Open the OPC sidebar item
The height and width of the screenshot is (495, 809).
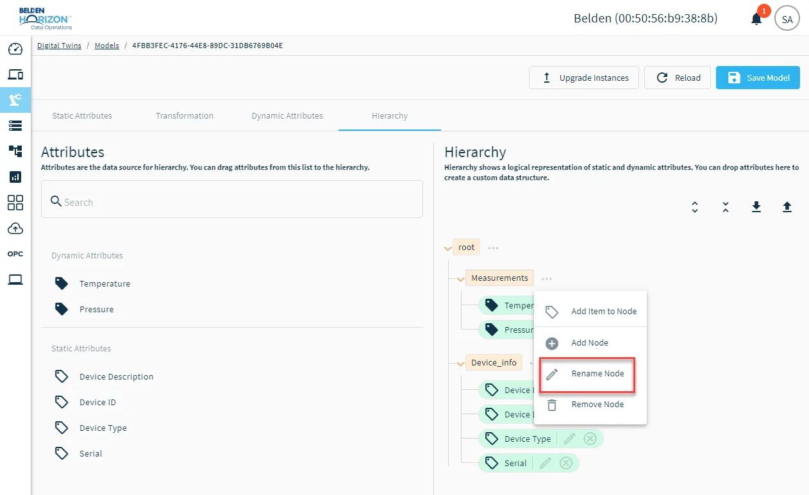pyautogui.click(x=15, y=254)
